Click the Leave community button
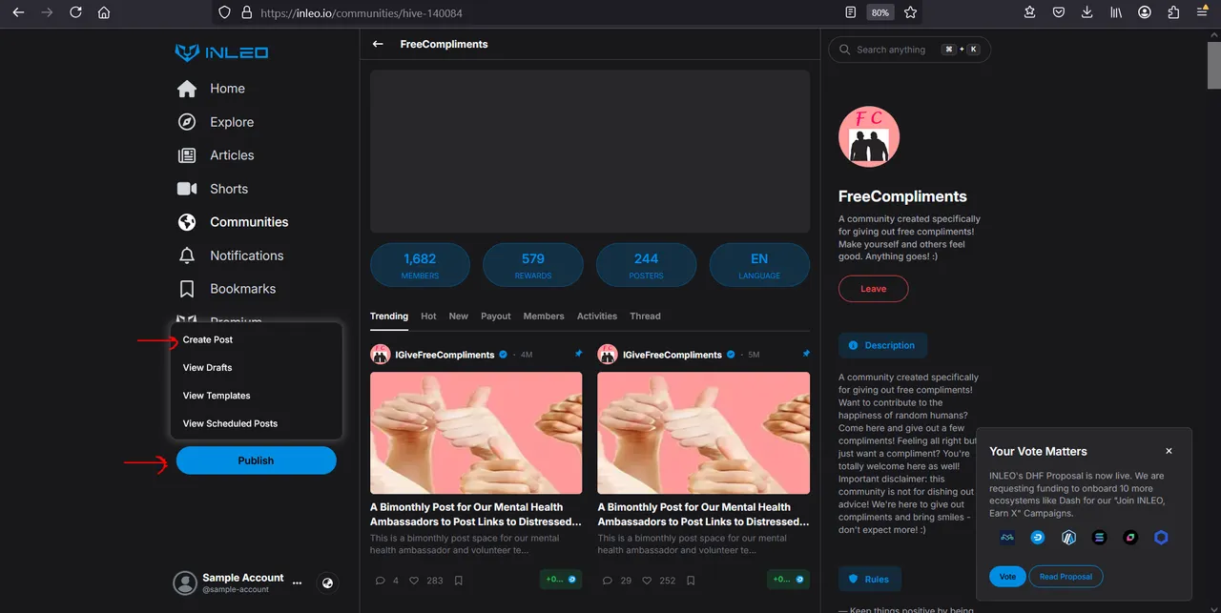The height and width of the screenshot is (613, 1221). tap(873, 289)
